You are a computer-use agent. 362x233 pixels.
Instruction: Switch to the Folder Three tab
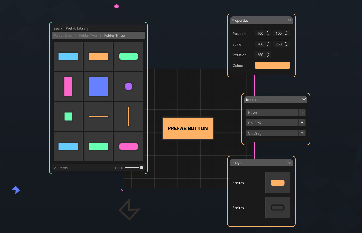114,36
